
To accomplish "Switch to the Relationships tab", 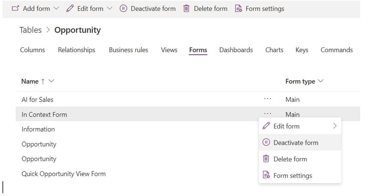I will coord(76,50).
